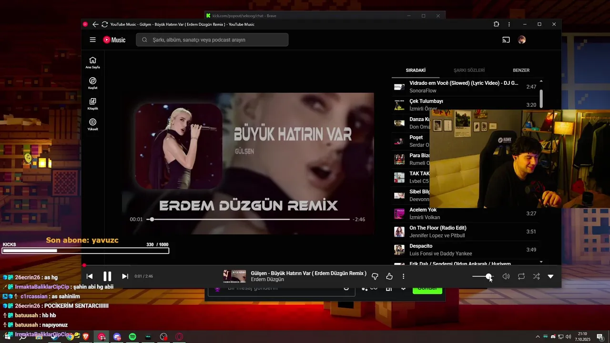The height and width of the screenshot is (343, 610).
Task: Click the YouTube Music logo
Action: pyautogui.click(x=114, y=40)
